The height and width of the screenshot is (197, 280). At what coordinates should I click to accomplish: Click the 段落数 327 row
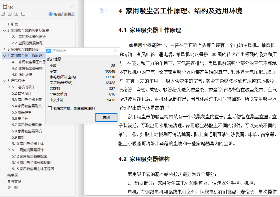point(82,88)
